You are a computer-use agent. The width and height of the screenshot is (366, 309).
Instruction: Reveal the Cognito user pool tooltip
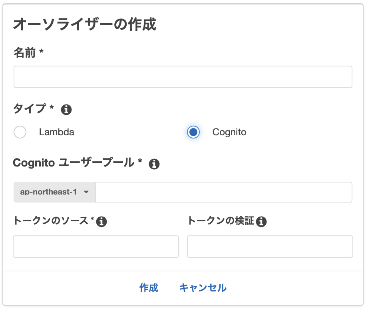click(154, 164)
